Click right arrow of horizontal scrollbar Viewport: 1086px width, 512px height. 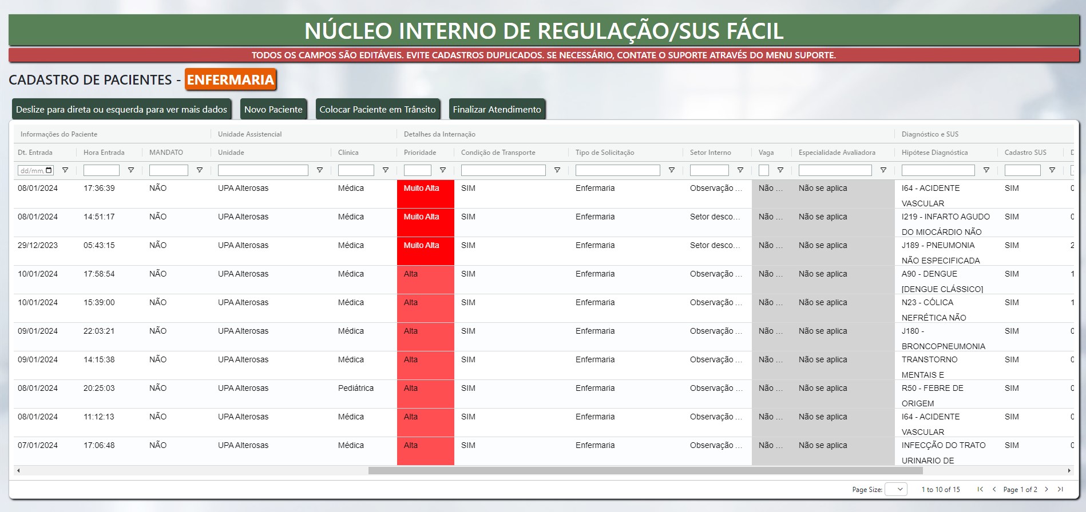(x=1069, y=471)
